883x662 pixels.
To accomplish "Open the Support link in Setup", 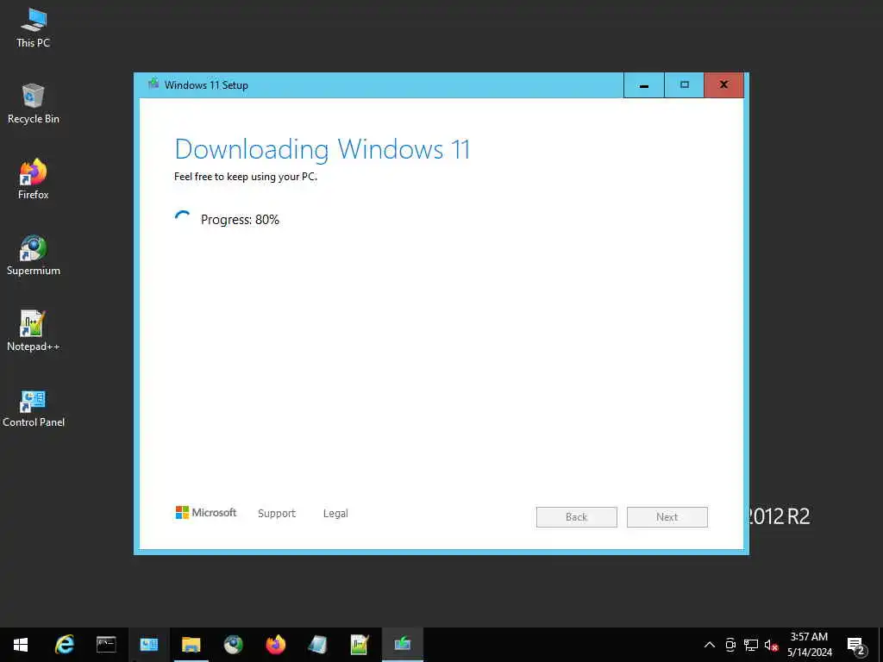I will coord(277,514).
